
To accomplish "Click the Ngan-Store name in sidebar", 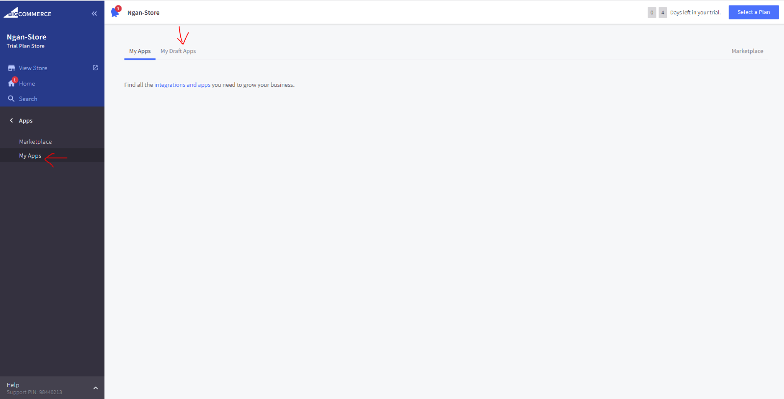I will 26,37.
